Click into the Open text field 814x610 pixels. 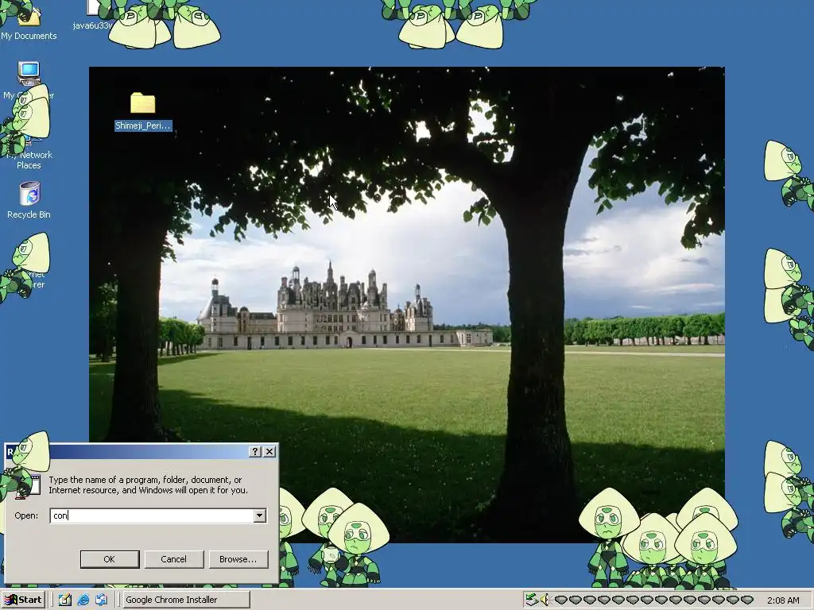point(152,515)
